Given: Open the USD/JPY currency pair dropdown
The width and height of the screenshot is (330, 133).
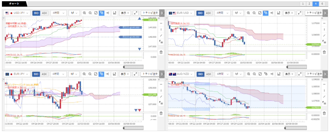Looking at the screenshot, I should click(17, 13).
